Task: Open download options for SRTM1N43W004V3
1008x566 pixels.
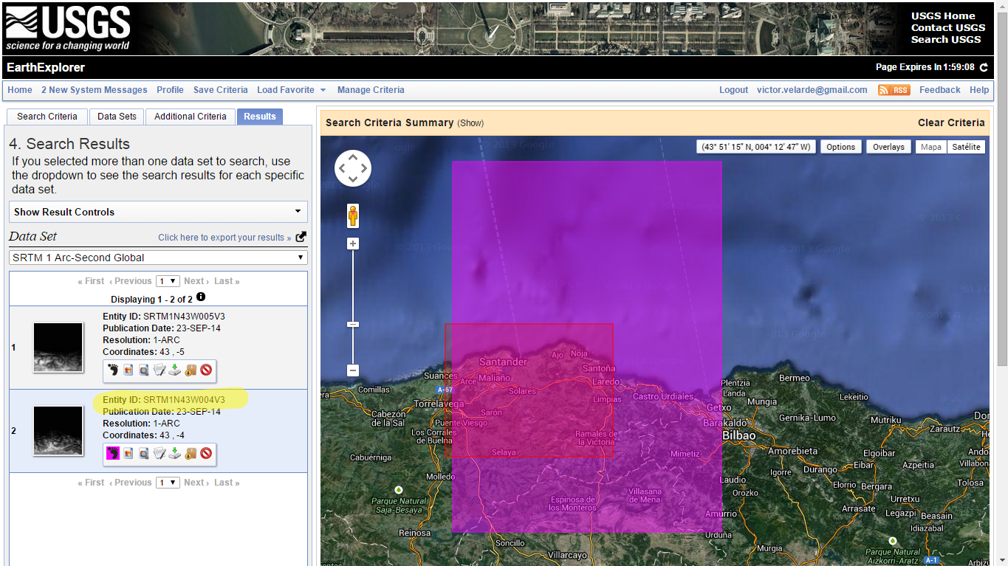Action: (x=175, y=453)
